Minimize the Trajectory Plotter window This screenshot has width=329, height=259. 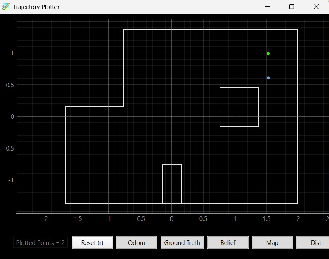268,7
